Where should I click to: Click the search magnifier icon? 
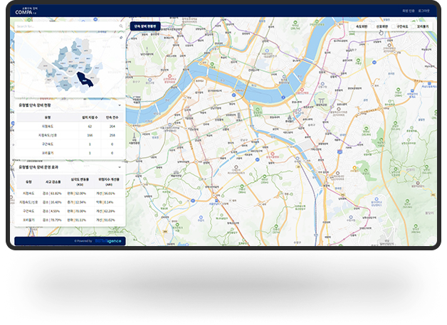click(x=121, y=26)
